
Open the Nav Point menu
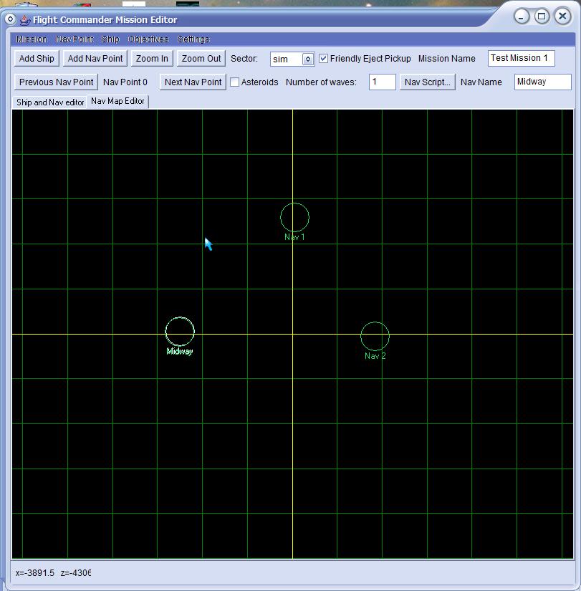tap(75, 39)
